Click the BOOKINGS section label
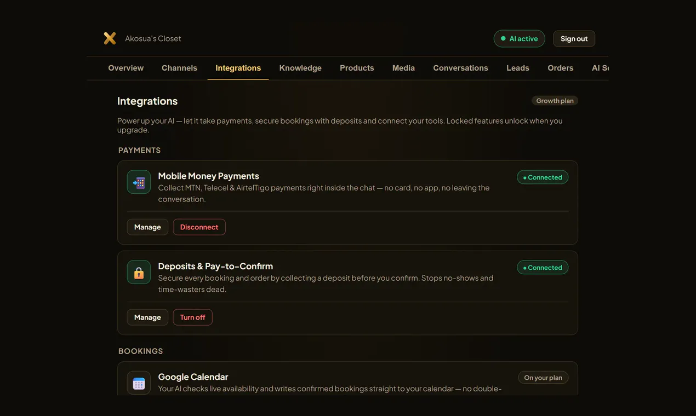Image resolution: width=696 pixels, height=416 pixels. (x=141, y=351)
